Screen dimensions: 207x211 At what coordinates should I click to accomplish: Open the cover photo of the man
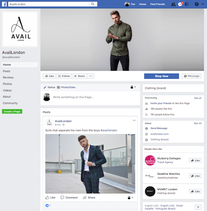[x=122, y=40]
